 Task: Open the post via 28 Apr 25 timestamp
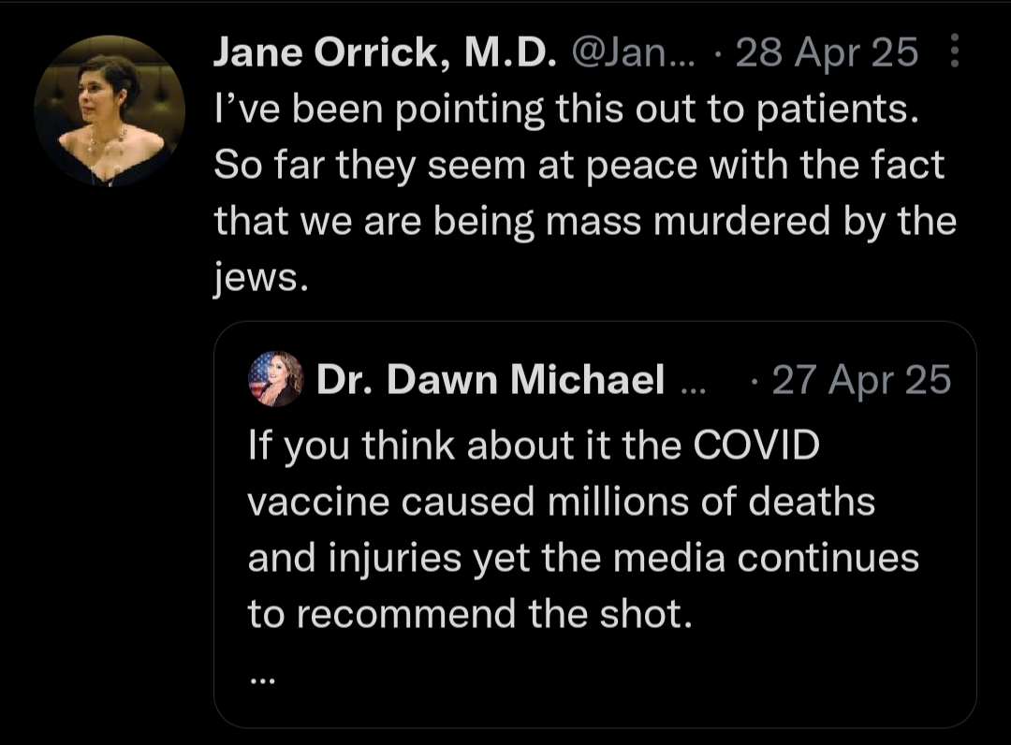coord(827,53)
